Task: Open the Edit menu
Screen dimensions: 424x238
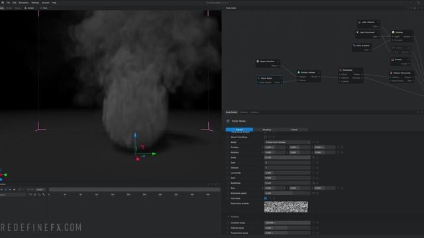Action: 14,3
